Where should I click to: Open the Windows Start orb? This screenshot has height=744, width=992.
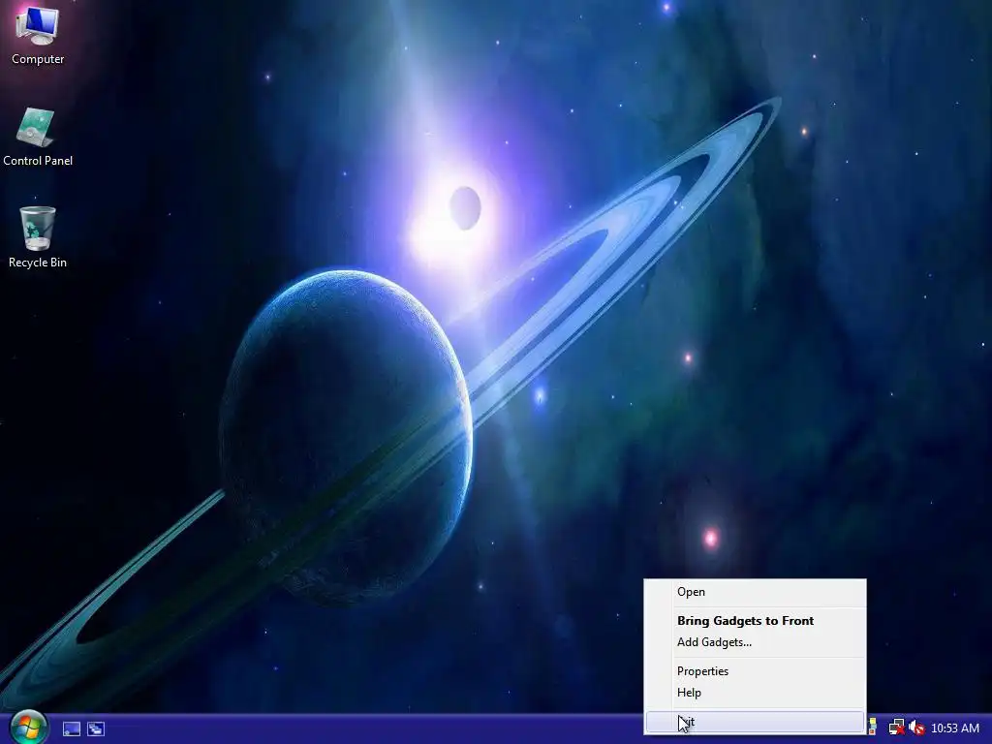(x=28, y=728)
